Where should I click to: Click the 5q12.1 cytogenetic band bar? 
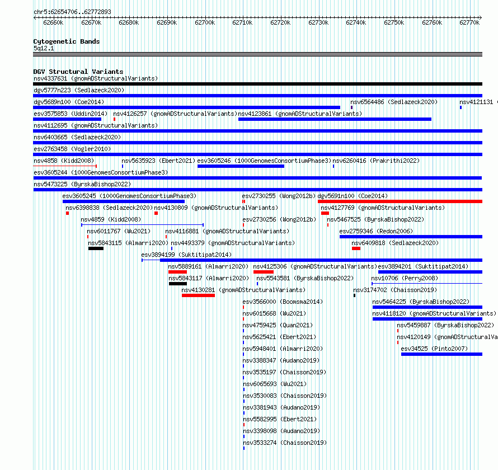click(257, 54)
